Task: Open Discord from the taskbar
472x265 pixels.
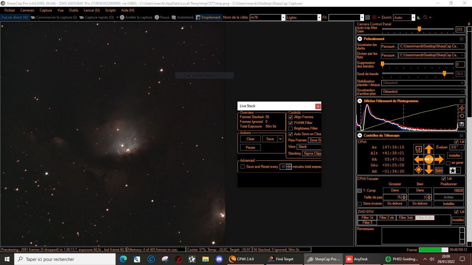Action: pos(219,259)
